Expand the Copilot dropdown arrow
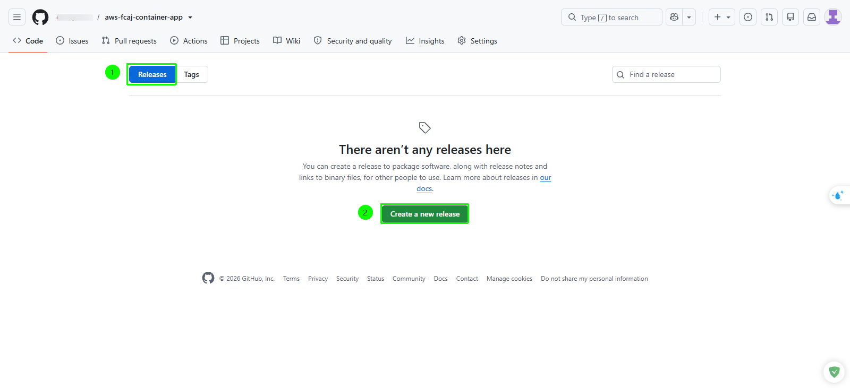The height and width of the screenshot is (388, 850). click(689, 17)
